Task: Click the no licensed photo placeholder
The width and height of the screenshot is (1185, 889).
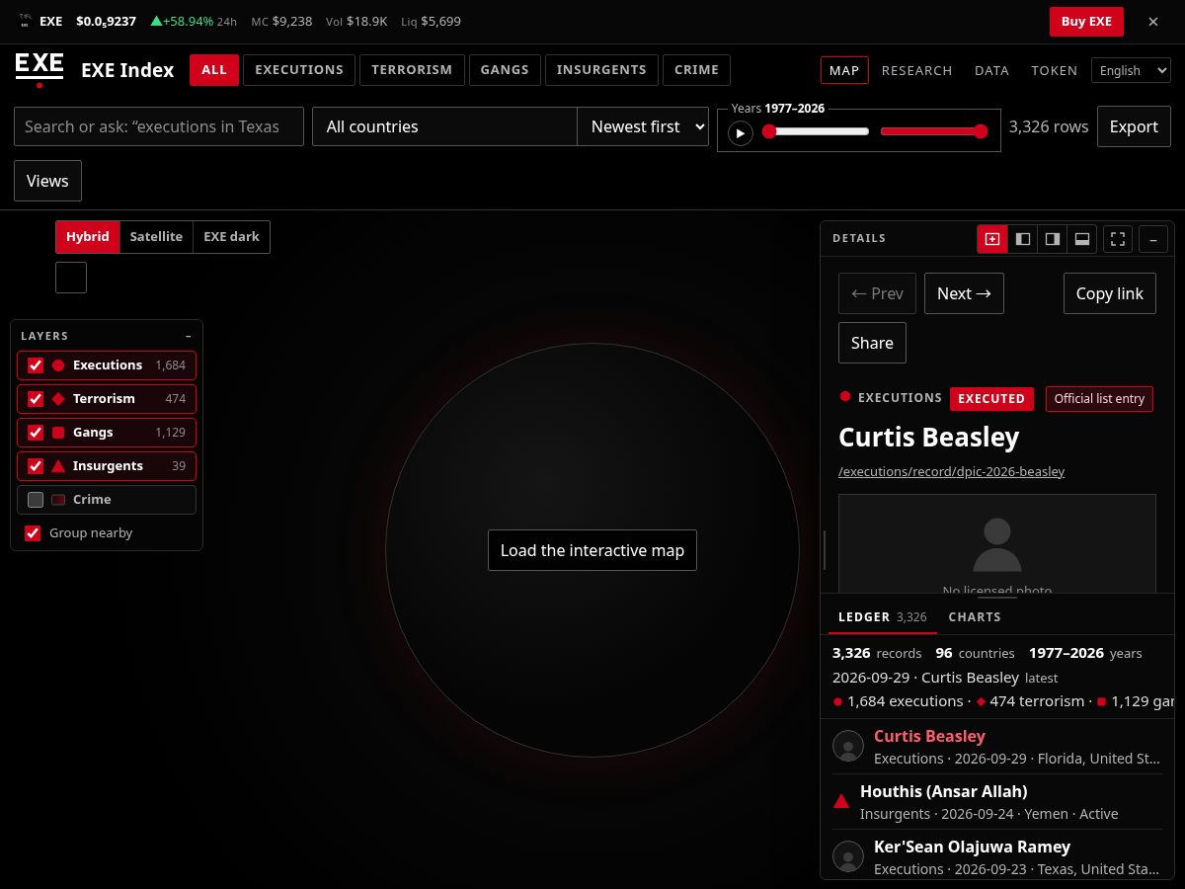Action: click(x=997, y=543)
